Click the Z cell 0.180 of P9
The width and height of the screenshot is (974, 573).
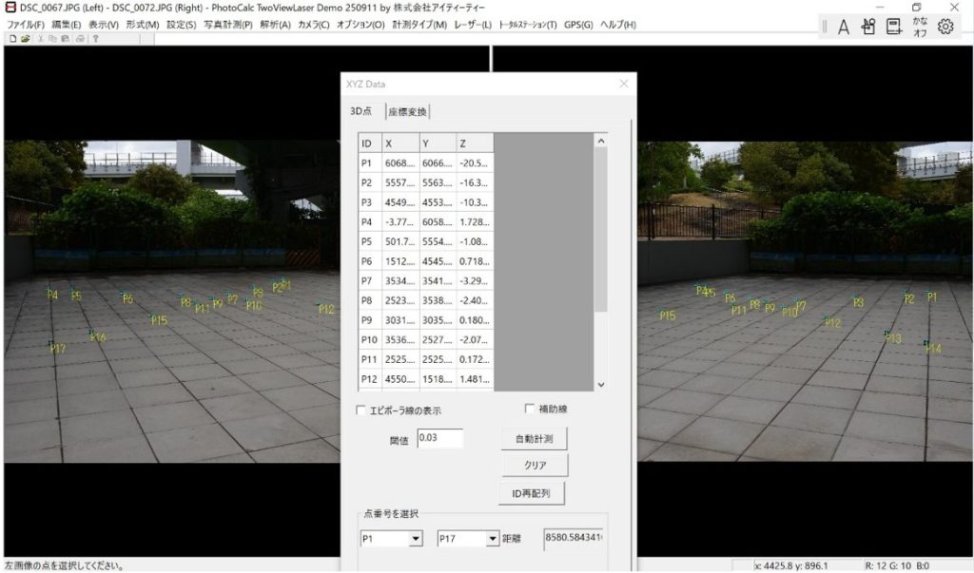(x=476, y=320)
